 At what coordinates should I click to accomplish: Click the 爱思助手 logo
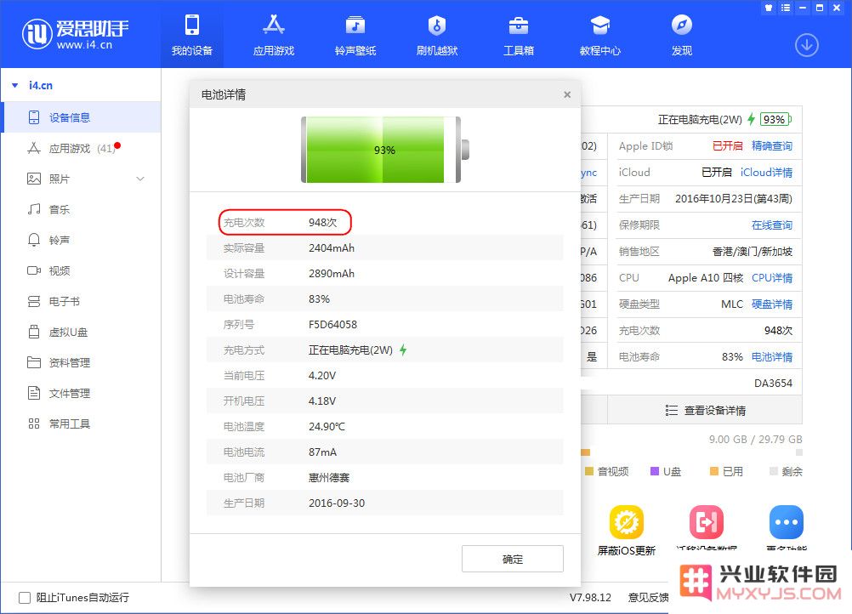click(75, 34)
